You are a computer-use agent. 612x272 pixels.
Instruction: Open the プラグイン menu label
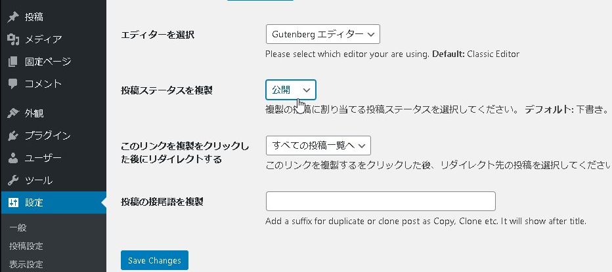(x=47, y=136)
